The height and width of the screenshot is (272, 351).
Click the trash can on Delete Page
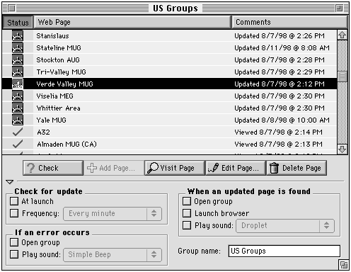[x=274, y=168]
